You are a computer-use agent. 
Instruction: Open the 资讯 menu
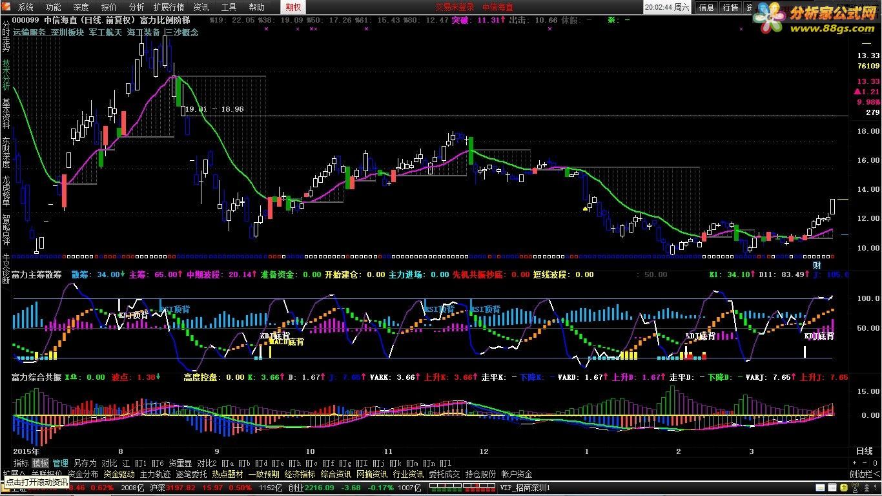(201, 8)
